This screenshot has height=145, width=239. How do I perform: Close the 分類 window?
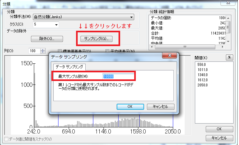[x=228, y=3]
